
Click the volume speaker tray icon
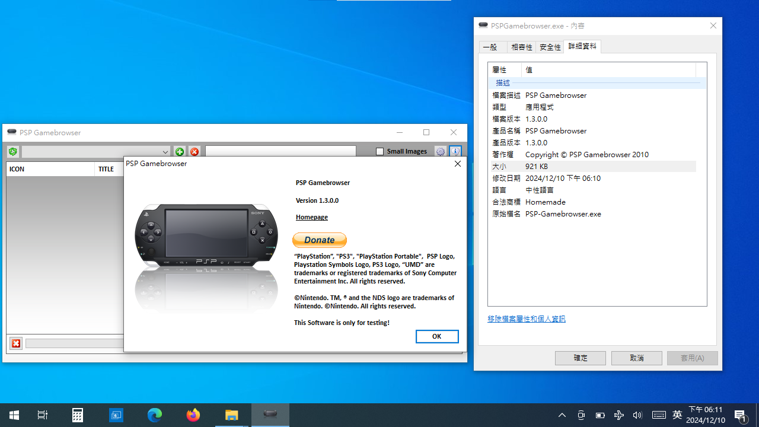[x=637, y=415]
